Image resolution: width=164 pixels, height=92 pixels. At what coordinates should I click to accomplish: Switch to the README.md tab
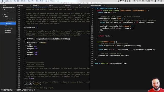pos(20,6)
